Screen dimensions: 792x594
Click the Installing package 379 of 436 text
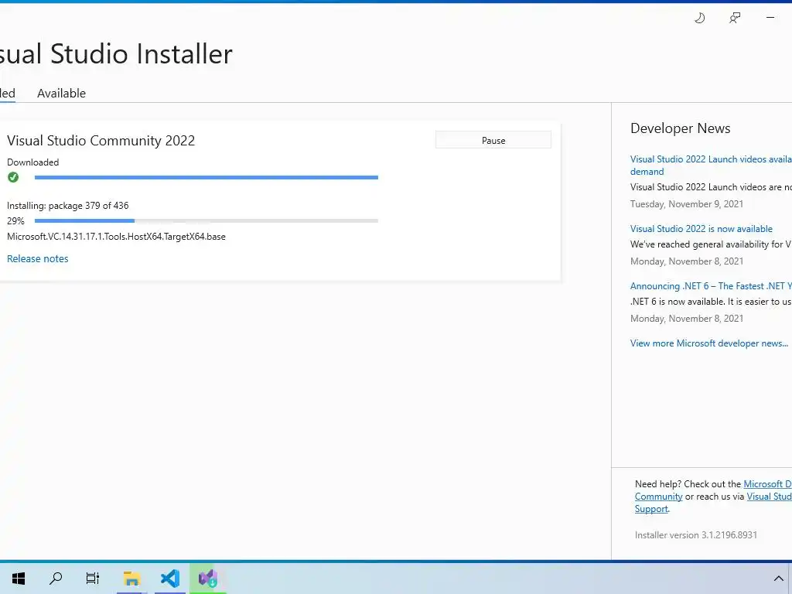coord(68,206)
